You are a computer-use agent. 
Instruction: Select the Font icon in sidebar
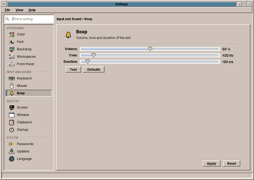(x=11, y=42)
